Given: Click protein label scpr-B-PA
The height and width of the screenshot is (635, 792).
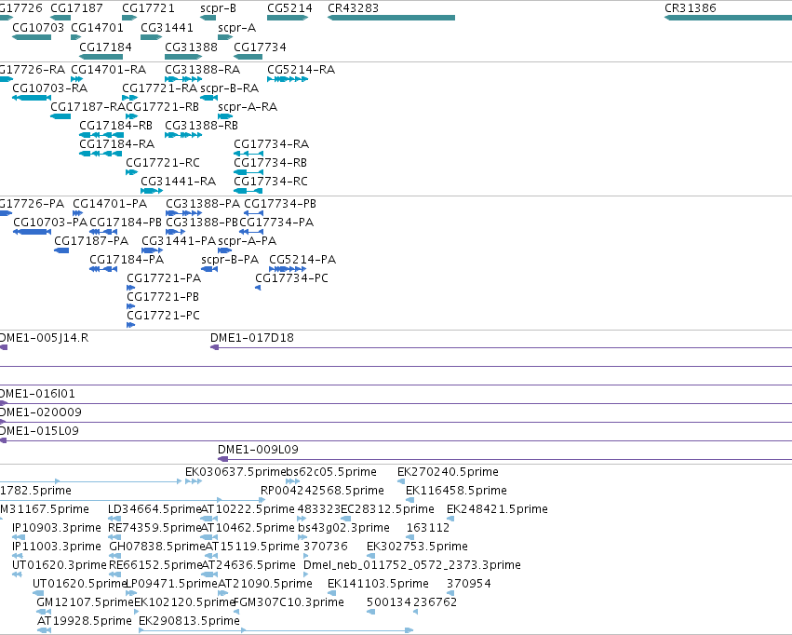Looking at the screenshot, I should 230,260.
